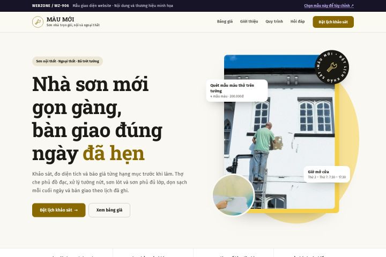Click the header Đặt lịch khảo sát button
The image size is (386, 257).
click(333, 22)
